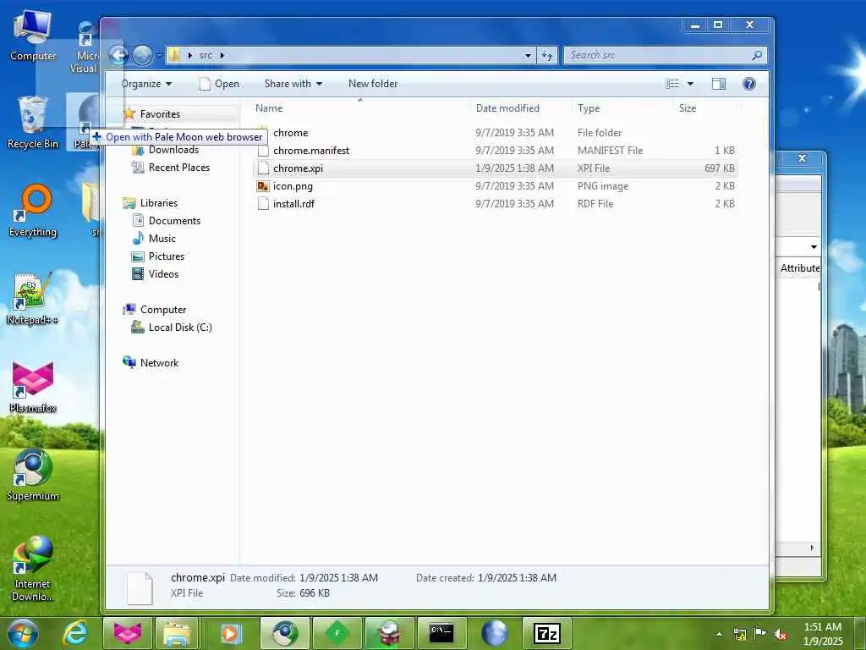Viewport: 866px width, 650px height.
Task: Click the search magnifier icon
Action: click(757, 55)
